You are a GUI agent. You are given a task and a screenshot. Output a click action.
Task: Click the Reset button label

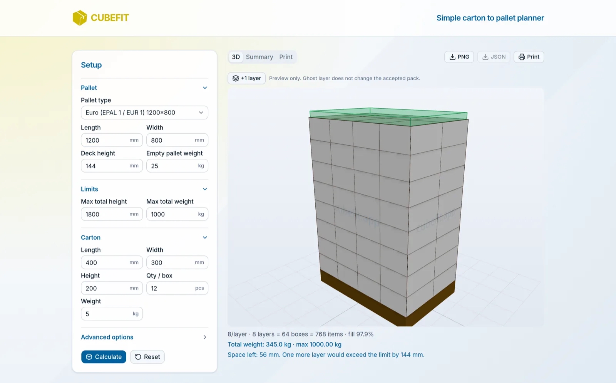(152, 357)
